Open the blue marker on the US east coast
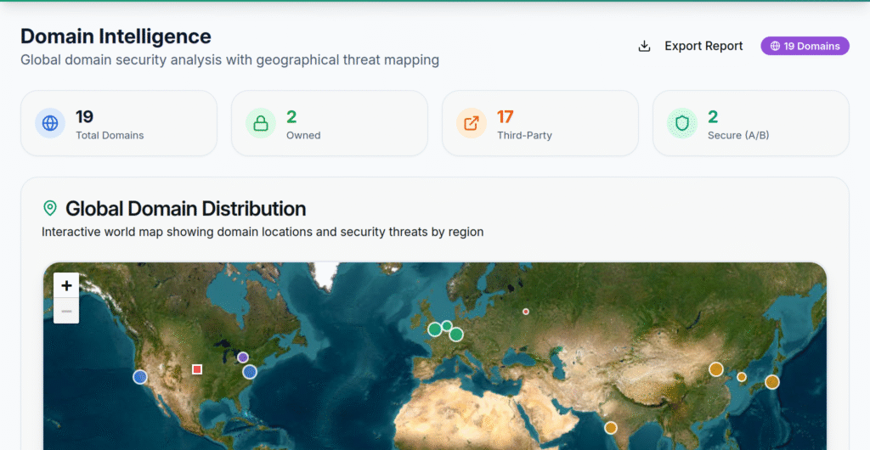 tap(250, 372)
